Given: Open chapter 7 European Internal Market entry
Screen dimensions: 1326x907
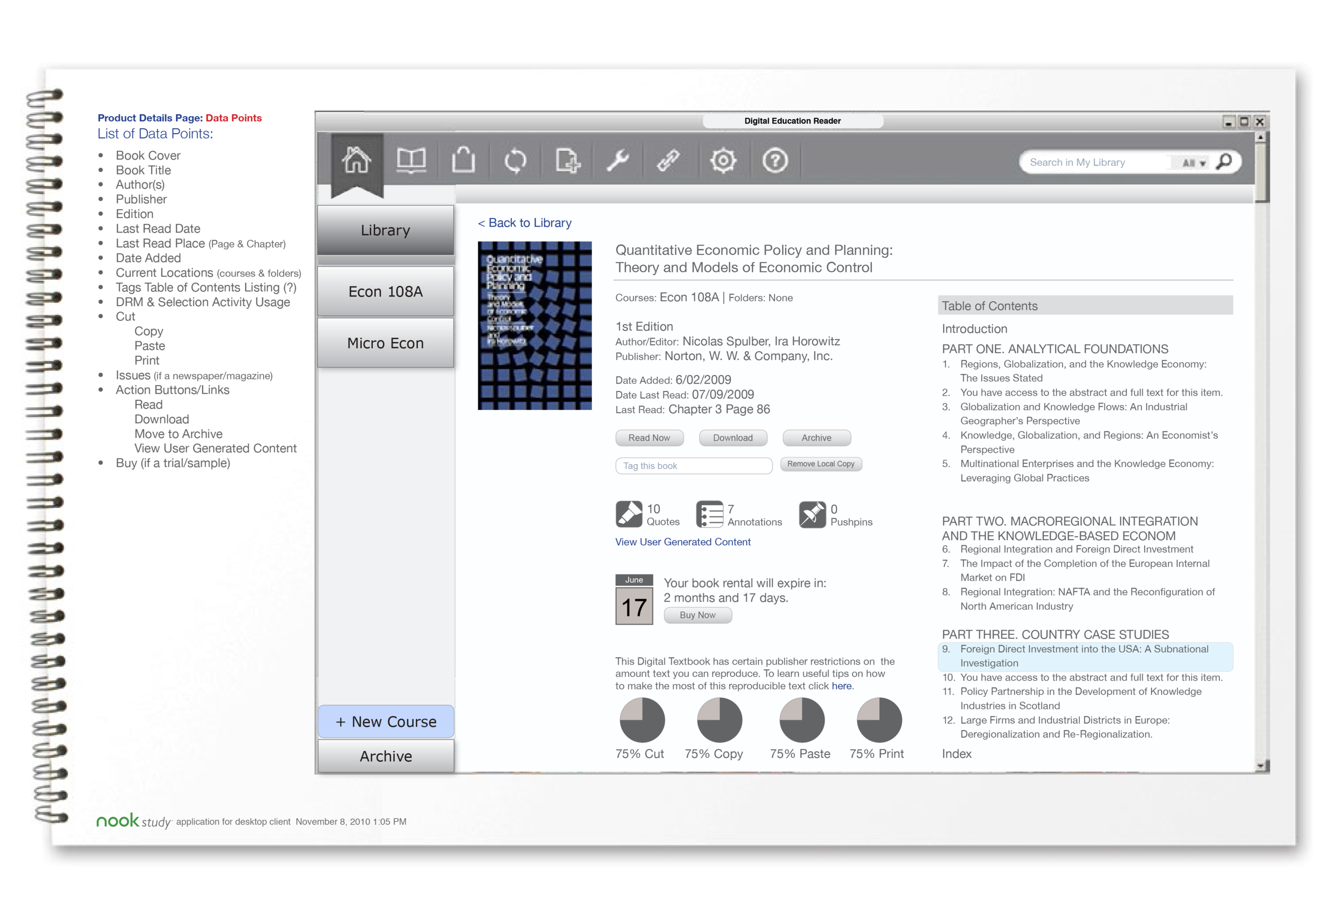Looking at the screenshot, I should click(1076, 570).
